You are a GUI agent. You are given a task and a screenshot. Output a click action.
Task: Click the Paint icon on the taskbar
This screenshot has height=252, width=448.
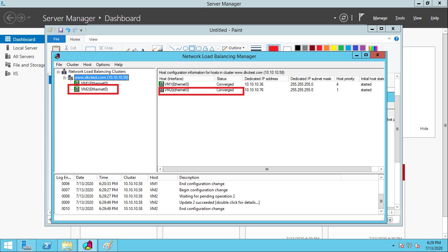108,245
